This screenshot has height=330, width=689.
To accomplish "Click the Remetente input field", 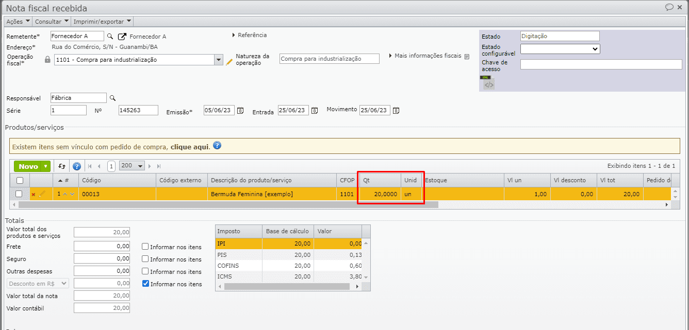I will (77, 36).
